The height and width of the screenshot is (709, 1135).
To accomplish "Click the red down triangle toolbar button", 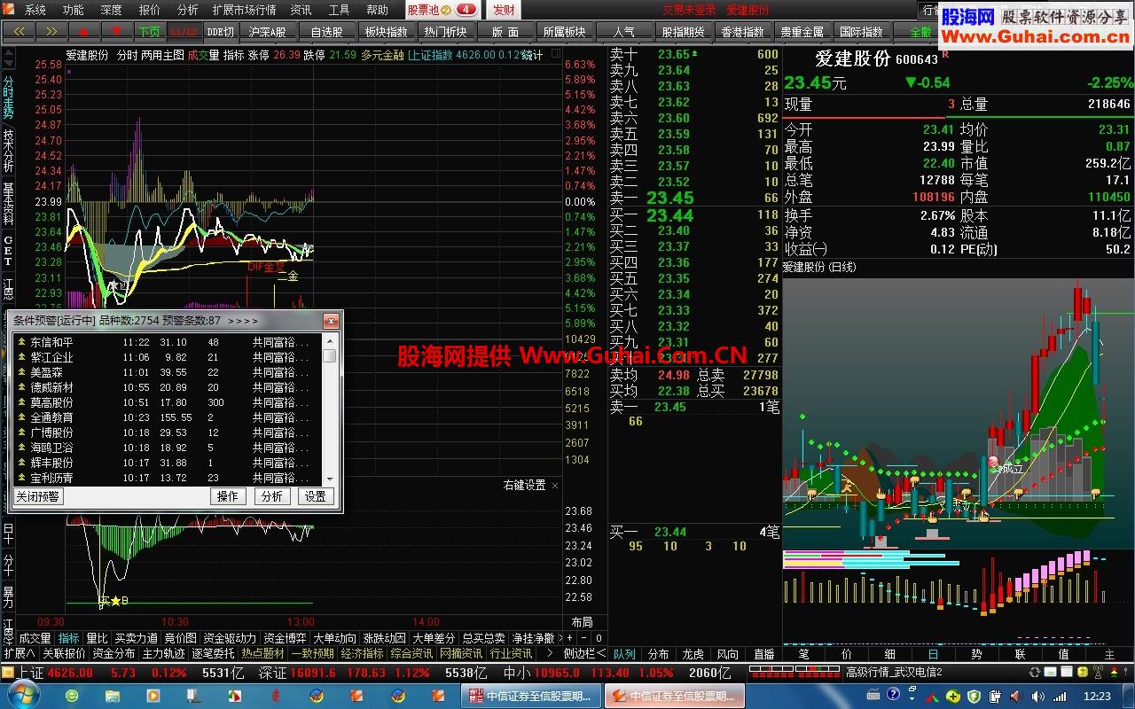I will [117, 31].
